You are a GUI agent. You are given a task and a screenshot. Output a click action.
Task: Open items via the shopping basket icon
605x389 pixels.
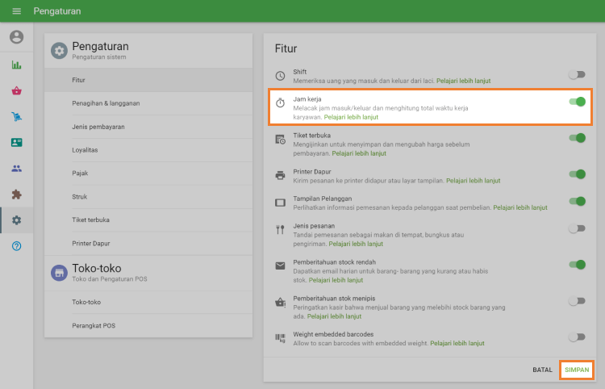[x=16, y=91]
